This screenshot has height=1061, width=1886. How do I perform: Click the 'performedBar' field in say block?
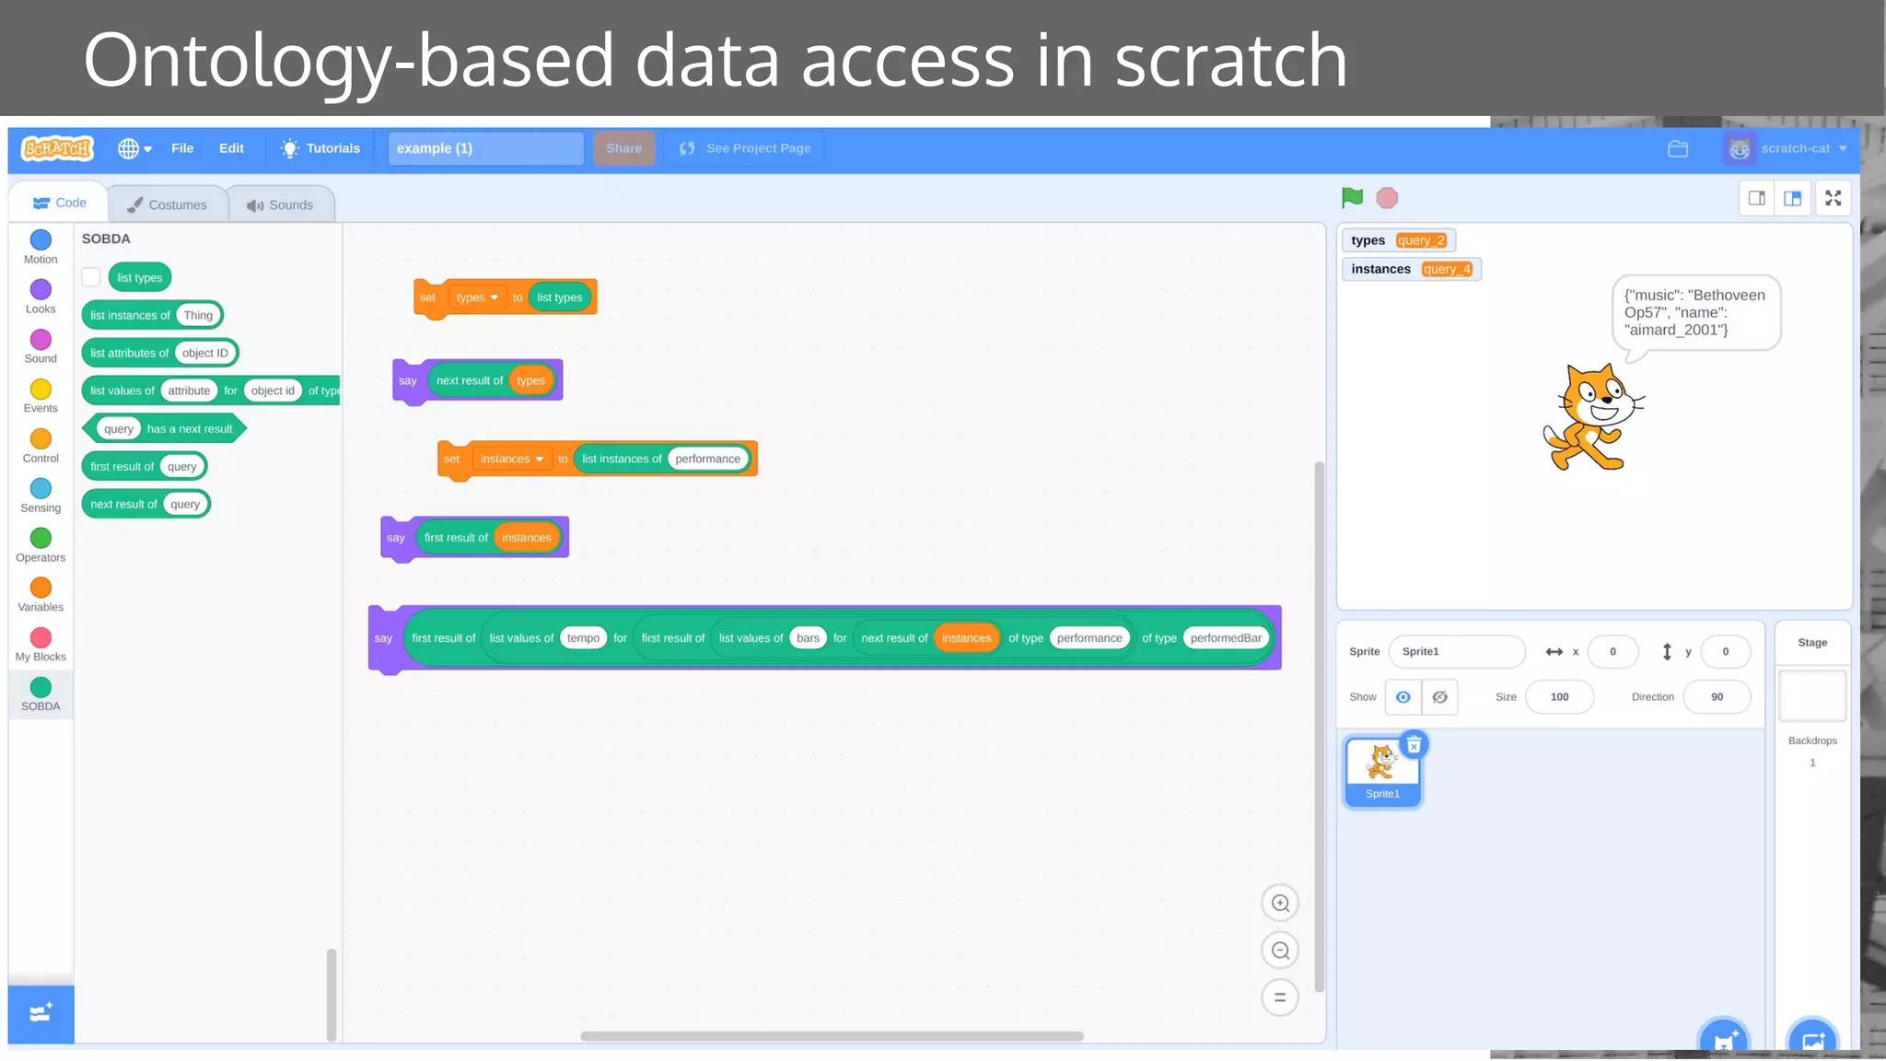pos(1226,637)
